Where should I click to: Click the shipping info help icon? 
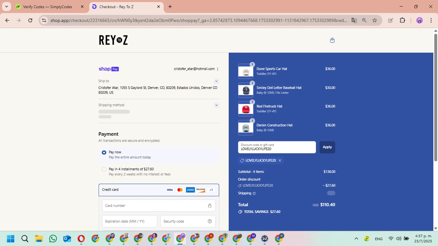[254, 193]
